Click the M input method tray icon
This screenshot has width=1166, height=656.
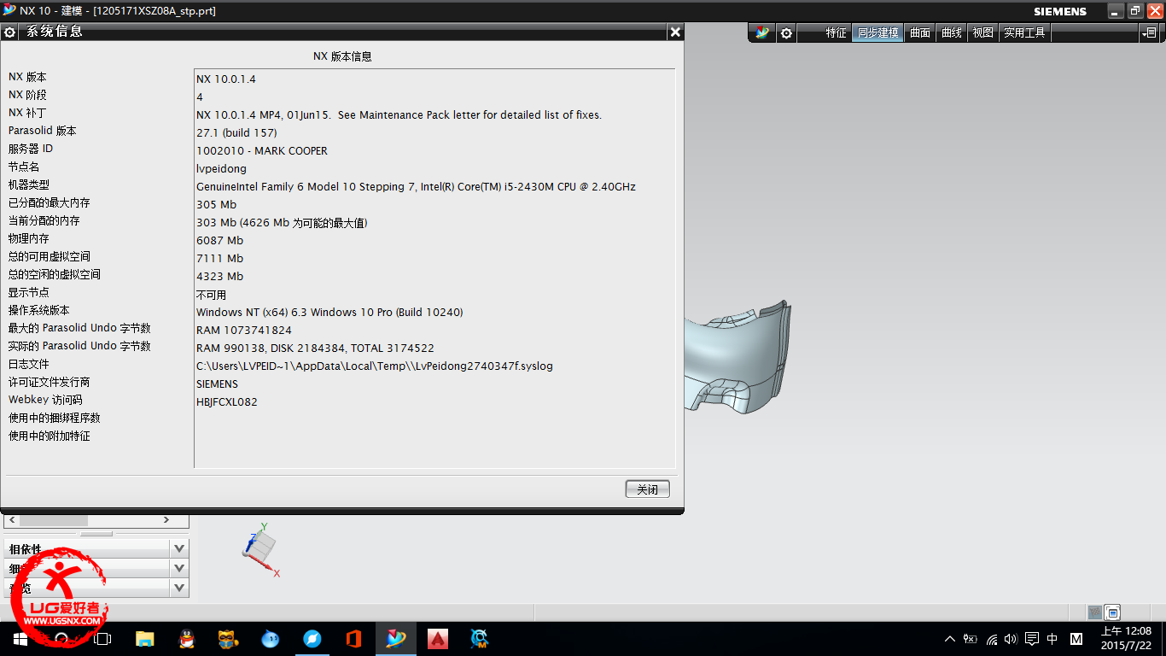(x=1076, y=639)
